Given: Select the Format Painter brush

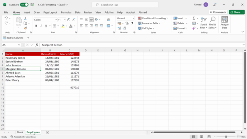Looking at the screenshot, I should coord(25,28).
